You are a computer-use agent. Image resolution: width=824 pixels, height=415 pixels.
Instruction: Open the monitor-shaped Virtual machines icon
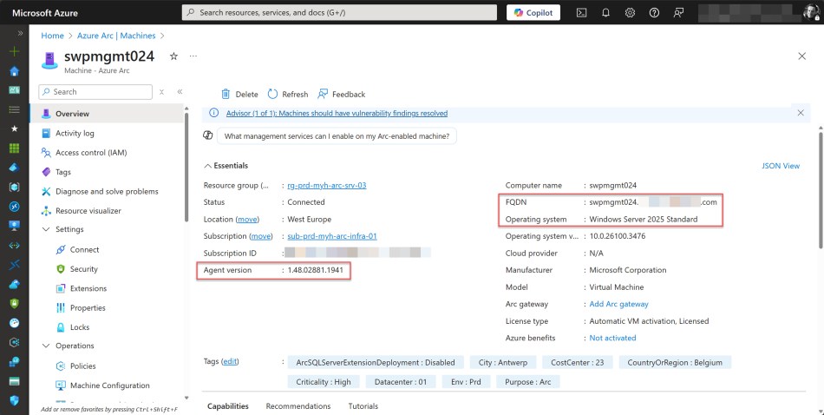coord(15,226)
